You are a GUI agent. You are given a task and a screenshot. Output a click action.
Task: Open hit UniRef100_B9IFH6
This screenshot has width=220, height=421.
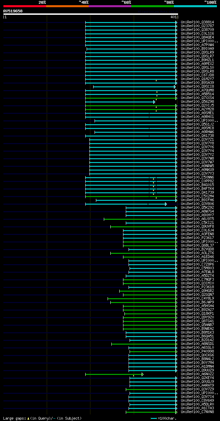197,200
